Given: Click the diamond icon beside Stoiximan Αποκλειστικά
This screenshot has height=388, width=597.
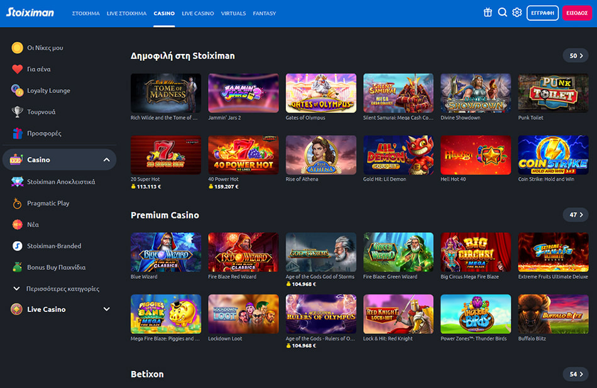Looking at the screenshot, I should [x=17, y=182].
